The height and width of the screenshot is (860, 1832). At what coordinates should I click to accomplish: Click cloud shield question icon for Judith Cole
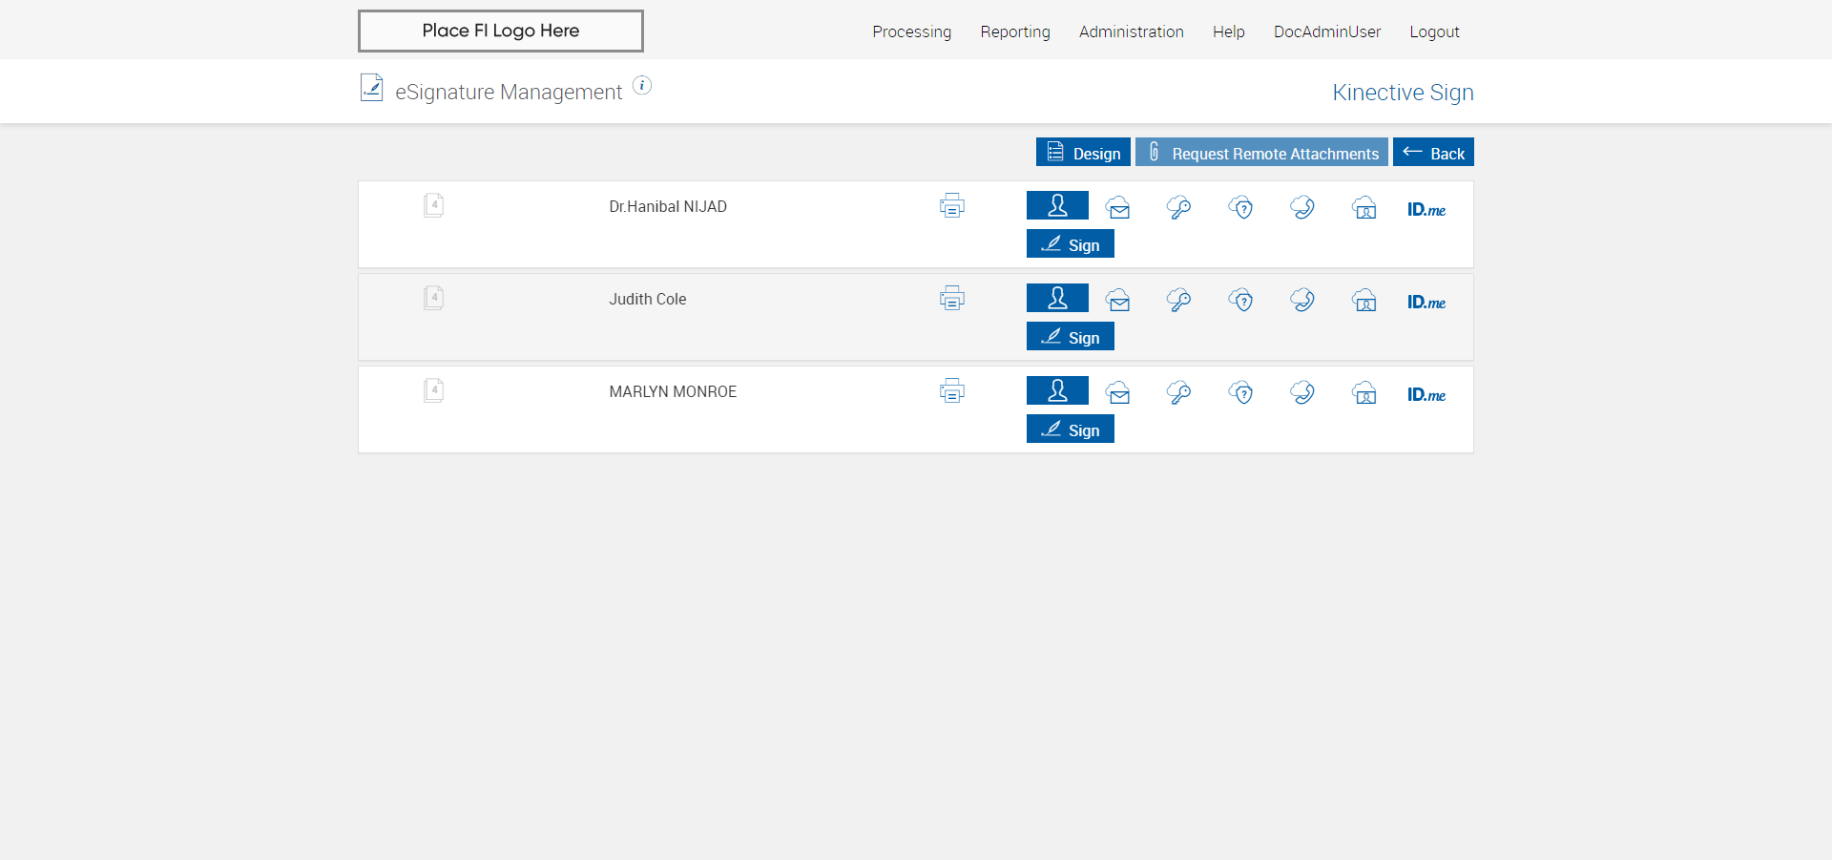pos(1240,300)
